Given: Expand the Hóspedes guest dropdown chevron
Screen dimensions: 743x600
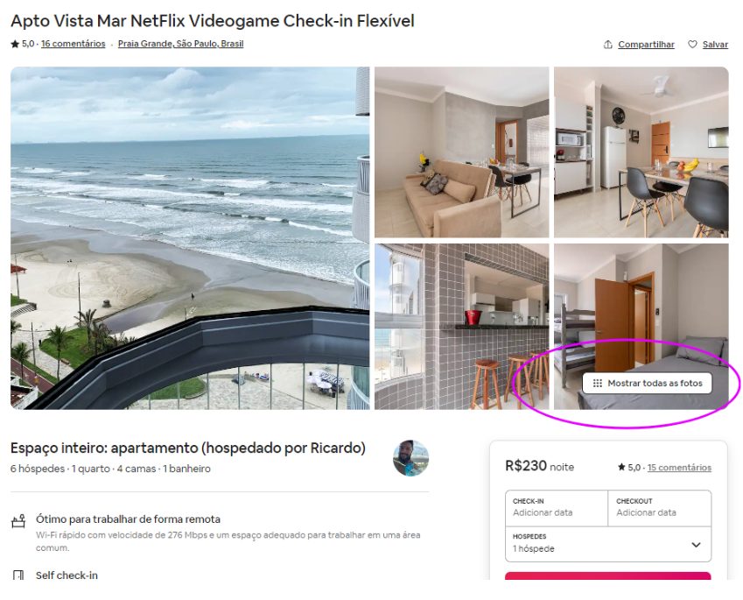Looking at the screenshot, I should 696,545.
